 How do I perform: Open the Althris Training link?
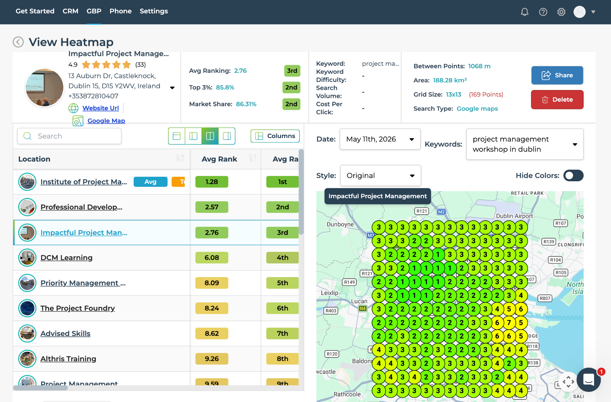[68, 359]
